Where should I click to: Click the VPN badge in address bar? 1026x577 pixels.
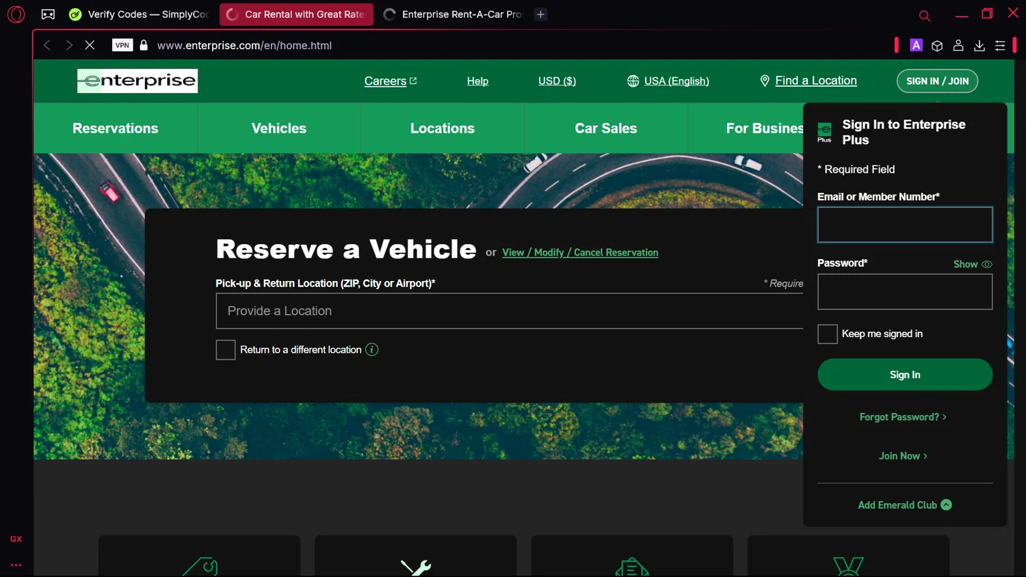pyautogui.click(x=122, y=45)
